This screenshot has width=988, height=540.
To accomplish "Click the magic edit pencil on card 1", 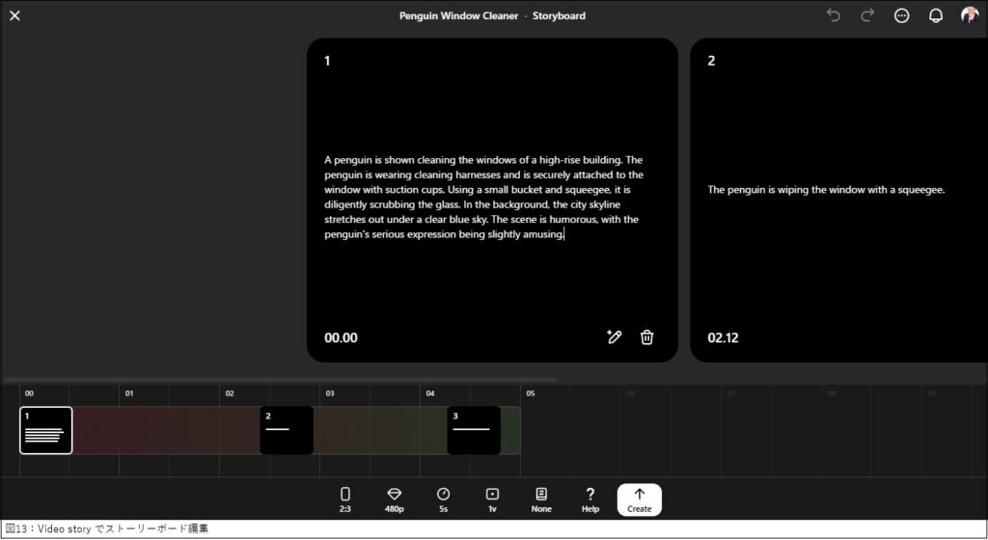I will point(614,337).
